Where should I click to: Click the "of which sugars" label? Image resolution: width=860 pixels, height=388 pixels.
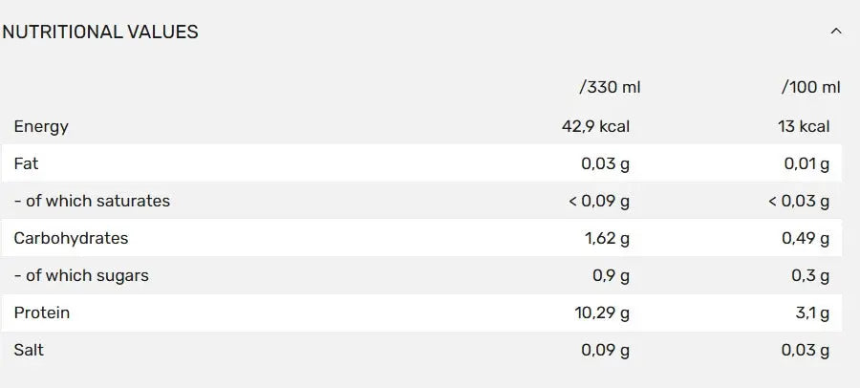tap(81, 275)
